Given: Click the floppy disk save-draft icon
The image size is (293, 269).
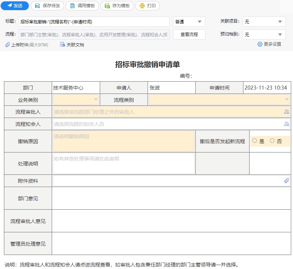Looking at the screenshot, I should pos(37,6).
